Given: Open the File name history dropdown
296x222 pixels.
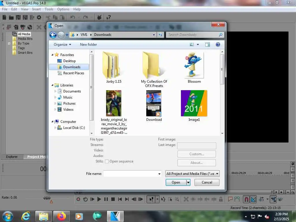Looking at the screenshot, I should point(159,174).
